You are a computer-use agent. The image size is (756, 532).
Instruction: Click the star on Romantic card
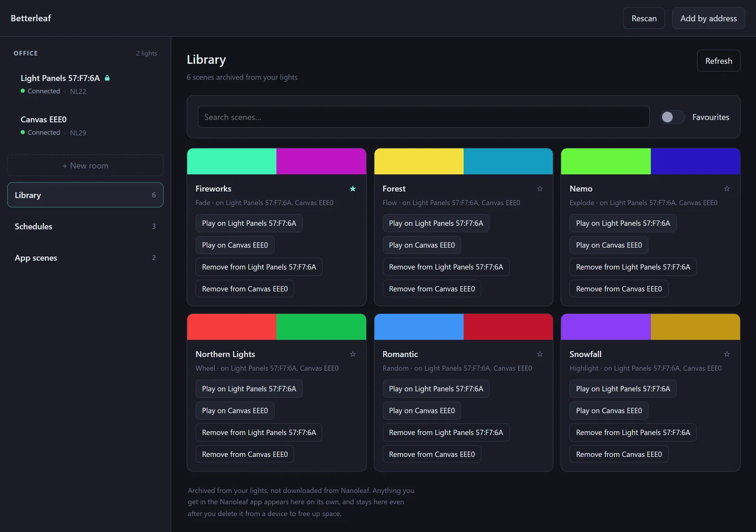pos(540,354)
